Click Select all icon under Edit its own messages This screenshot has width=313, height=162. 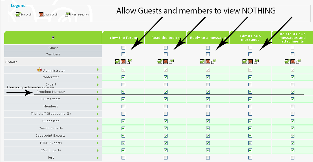(x=245, y=62)
